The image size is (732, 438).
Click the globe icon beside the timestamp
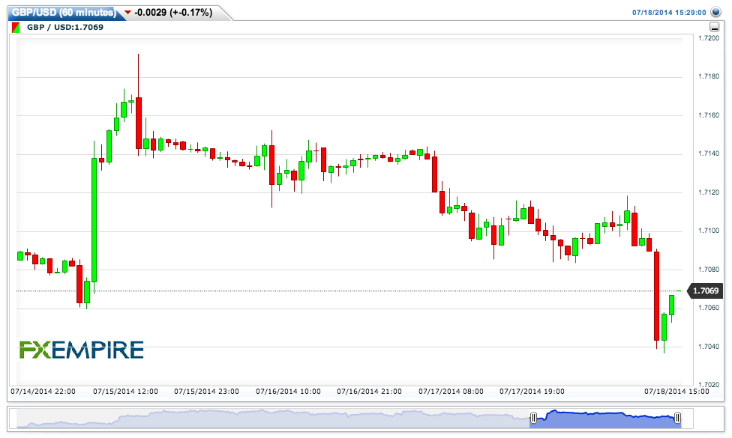715,12
